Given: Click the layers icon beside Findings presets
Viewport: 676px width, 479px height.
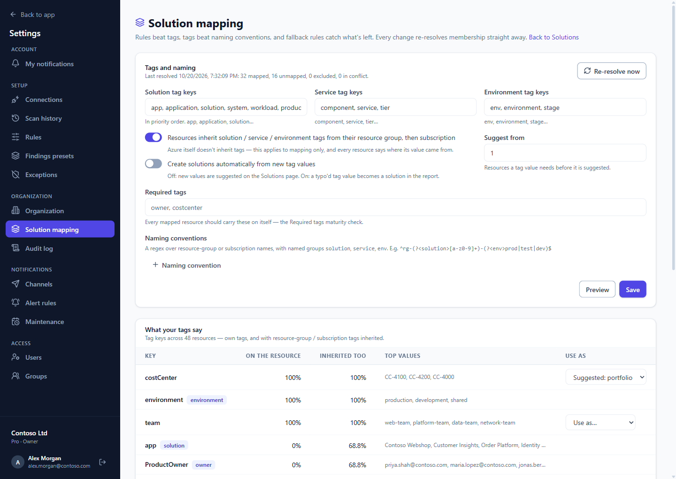Looking at the screenshot, I should coord(15,156).
